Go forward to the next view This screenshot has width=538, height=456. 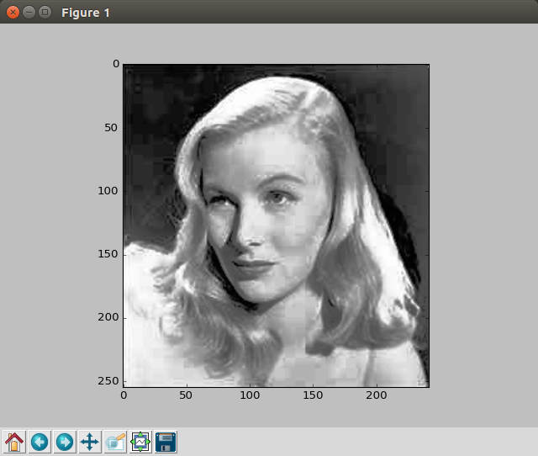tap(65, 442)
